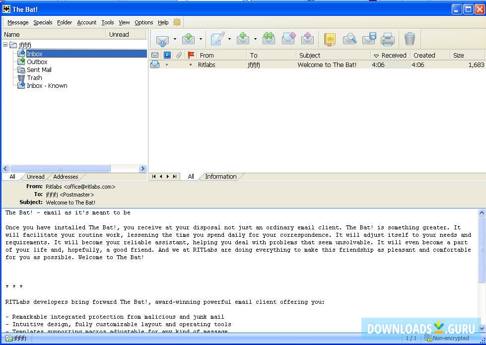This screenshot has height=345, width=486.
Task: Click the Reply to All icon
Action: point(269,39)
